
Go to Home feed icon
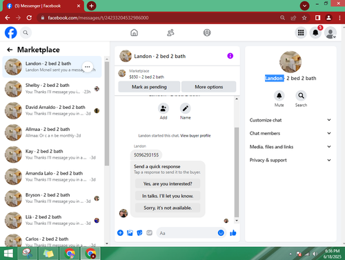point(134,32)
